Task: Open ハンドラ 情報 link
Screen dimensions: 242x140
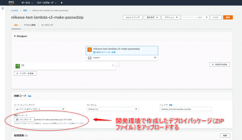Action: click(171, 105)
